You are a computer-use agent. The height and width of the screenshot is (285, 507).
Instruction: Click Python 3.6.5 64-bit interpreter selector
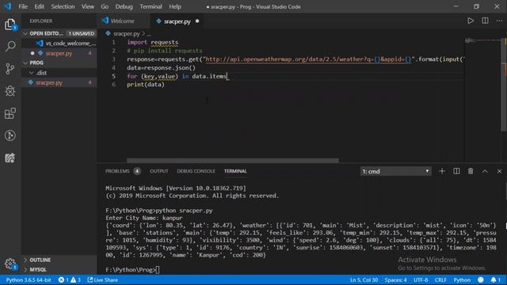coord(29,279)
